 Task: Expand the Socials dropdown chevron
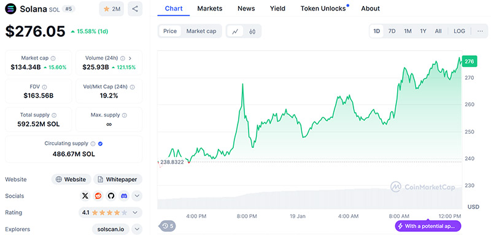click(137, 196)
